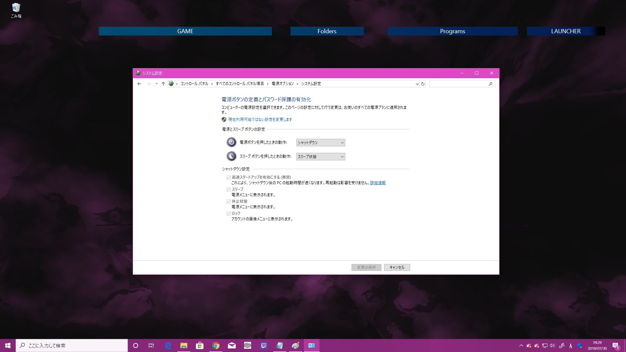The image size is (626, 352).
Task: Expand the address bar history dropdown
Action: [417, 84]
